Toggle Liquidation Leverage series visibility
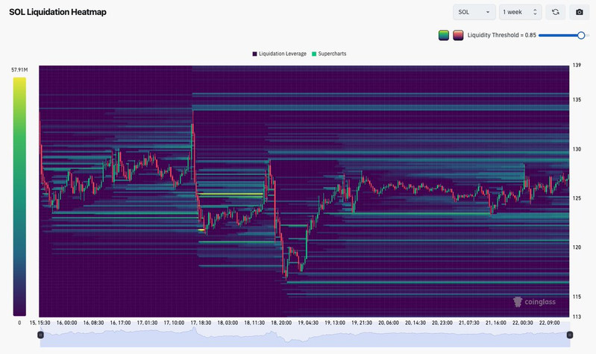This screenshot has height=354, width=596. pyautogui.click(x=283, y=54)
